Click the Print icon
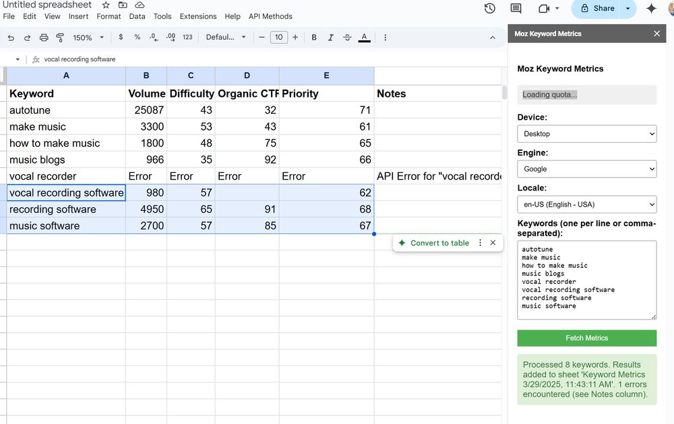This screenshot has height=424, width=674. pos(44,38)
